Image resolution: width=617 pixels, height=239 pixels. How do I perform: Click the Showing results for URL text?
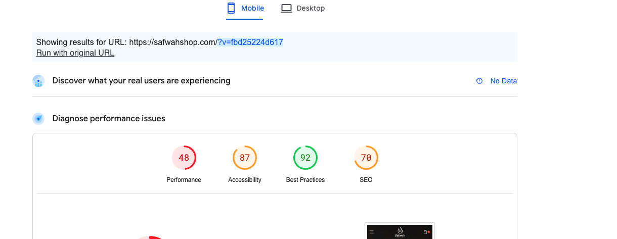pyautogui.click(x=82, y=42)
